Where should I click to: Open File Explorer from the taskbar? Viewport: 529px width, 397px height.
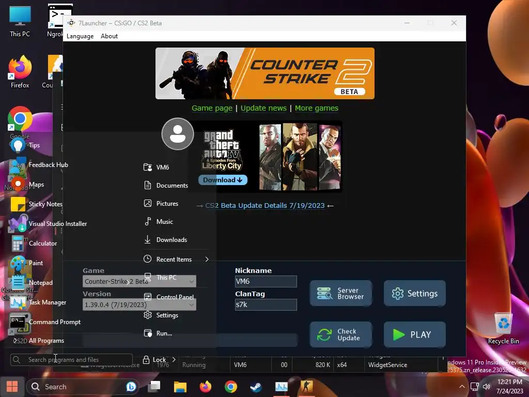[180, 387]
